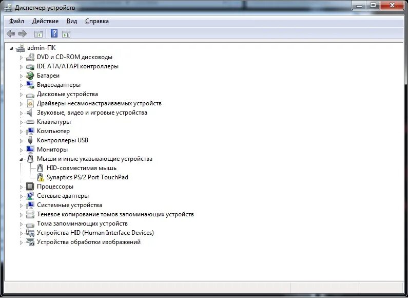Click the DVD и CD-ROM дисководы drive icon
The width and height of the screenshot is (409, 298).
[x=30, y=57]
